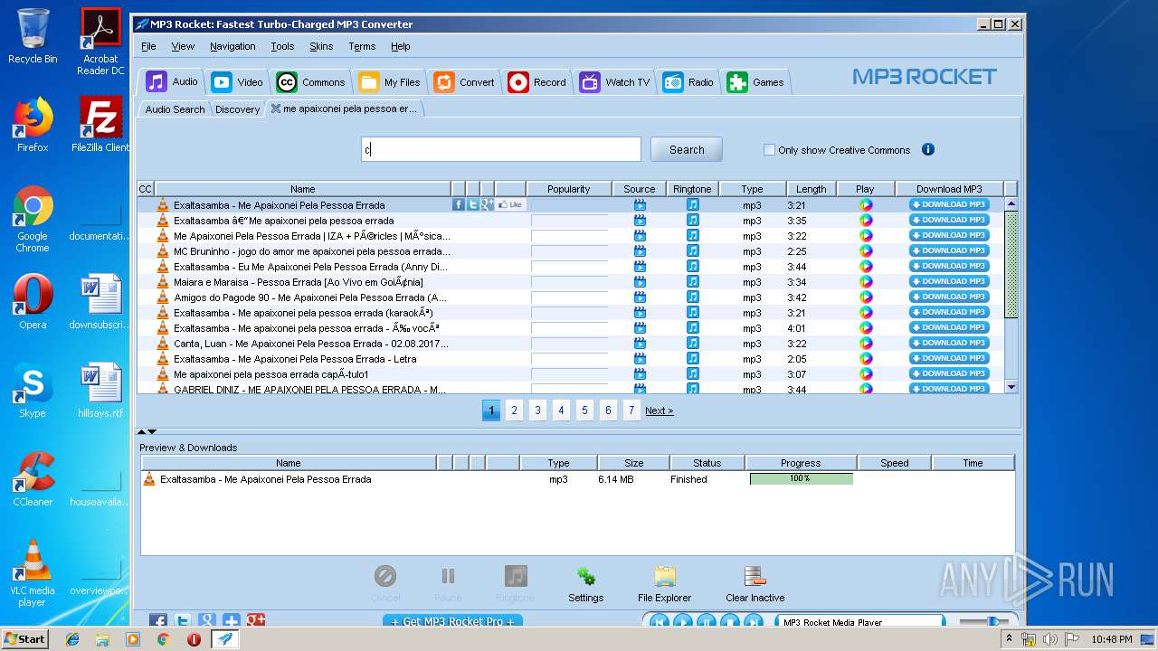Sort results by Length column header

point(811,189)
